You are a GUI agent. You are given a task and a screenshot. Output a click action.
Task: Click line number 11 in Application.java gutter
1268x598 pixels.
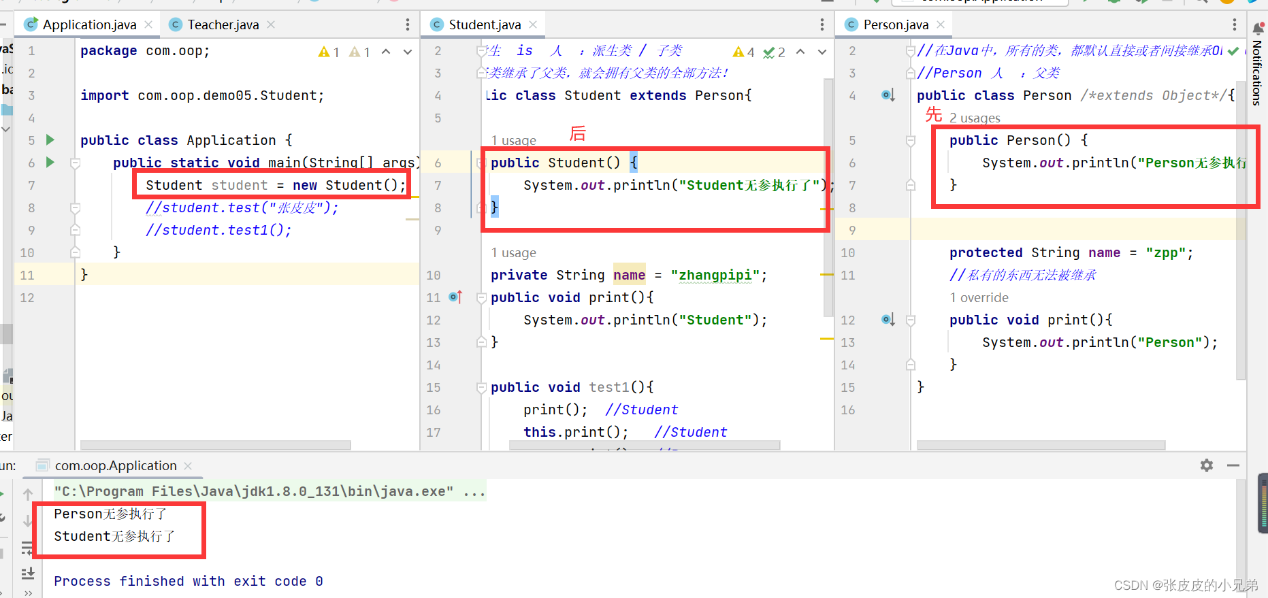27,276
